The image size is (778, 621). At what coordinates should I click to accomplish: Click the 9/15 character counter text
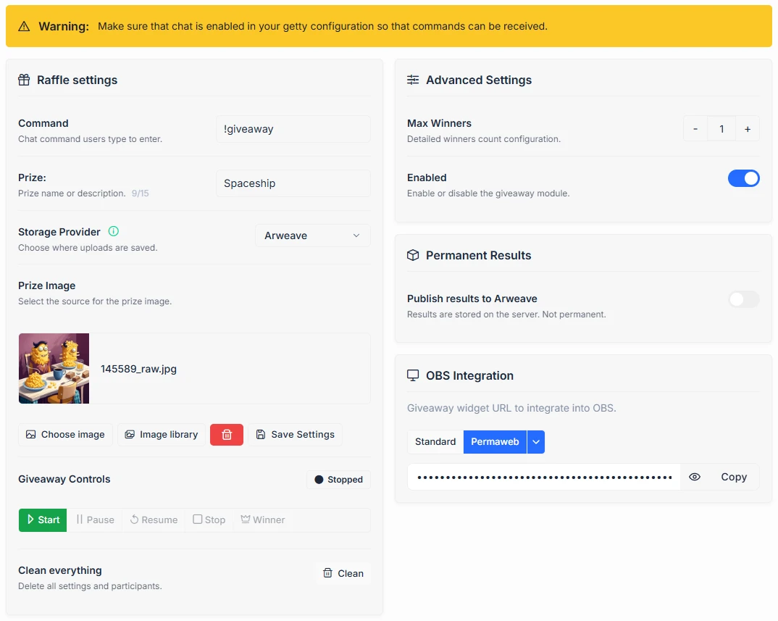coord(140,193)
